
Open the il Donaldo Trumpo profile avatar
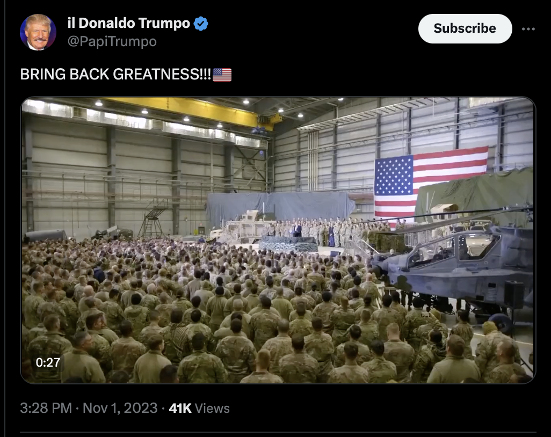[x=38, y=32]
